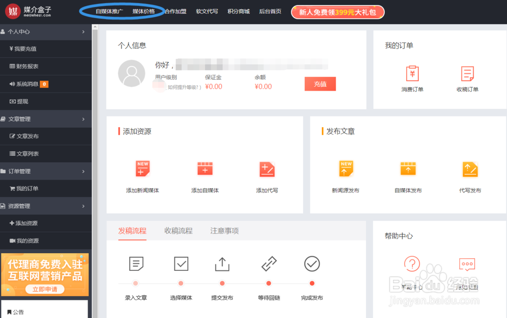Click the 文章管理 book icon in sidebar
The image size is (507, 318).
point(3,119)
